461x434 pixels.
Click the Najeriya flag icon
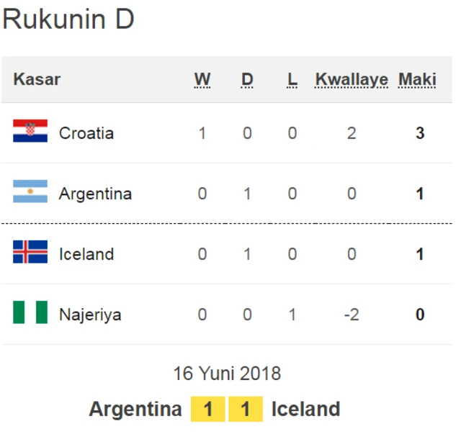(30, 314)
